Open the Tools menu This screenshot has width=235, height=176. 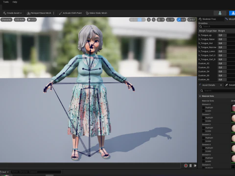click(6, 2)
